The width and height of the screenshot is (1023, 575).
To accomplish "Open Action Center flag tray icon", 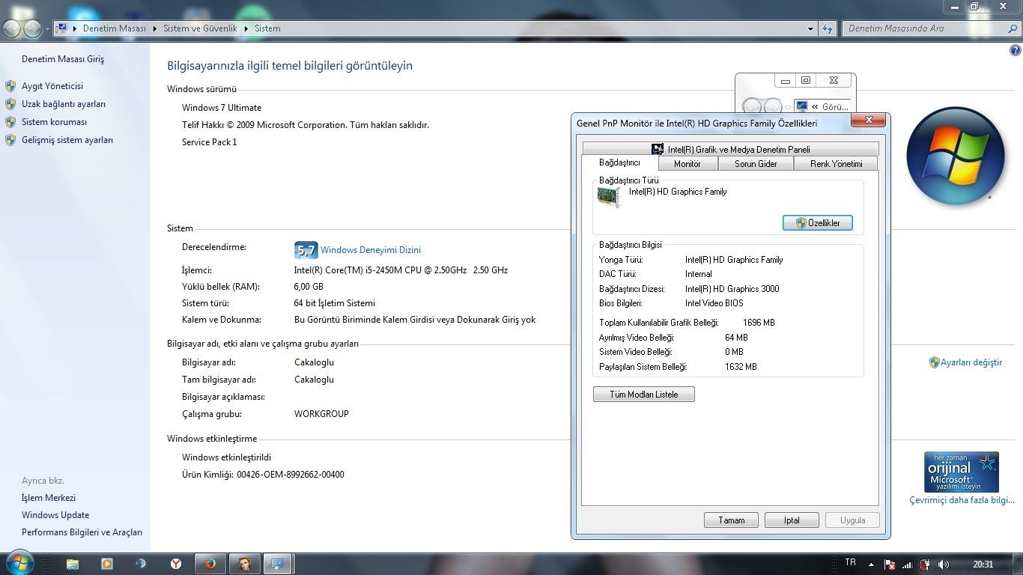I will click(890, 564).
